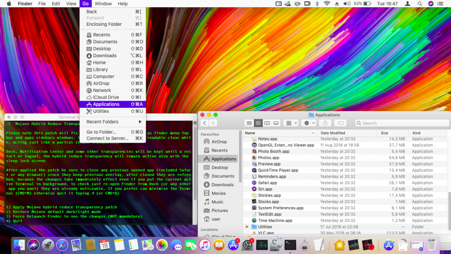
Task: Open the Recent Folders submenu
Action: pyautogui.click(x=113, y=122)
